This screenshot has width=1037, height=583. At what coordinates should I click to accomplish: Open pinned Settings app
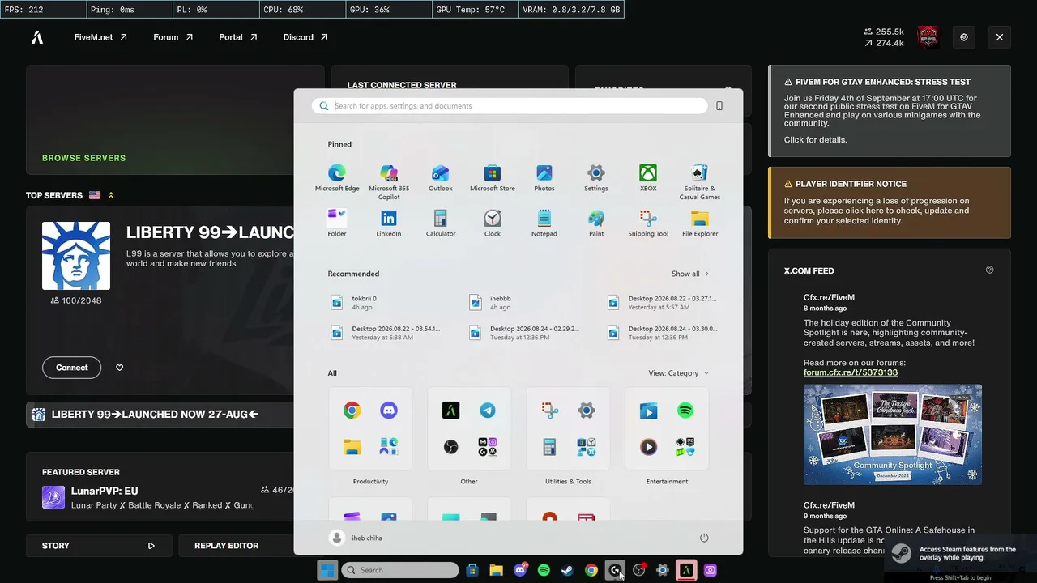click(596, 178)
